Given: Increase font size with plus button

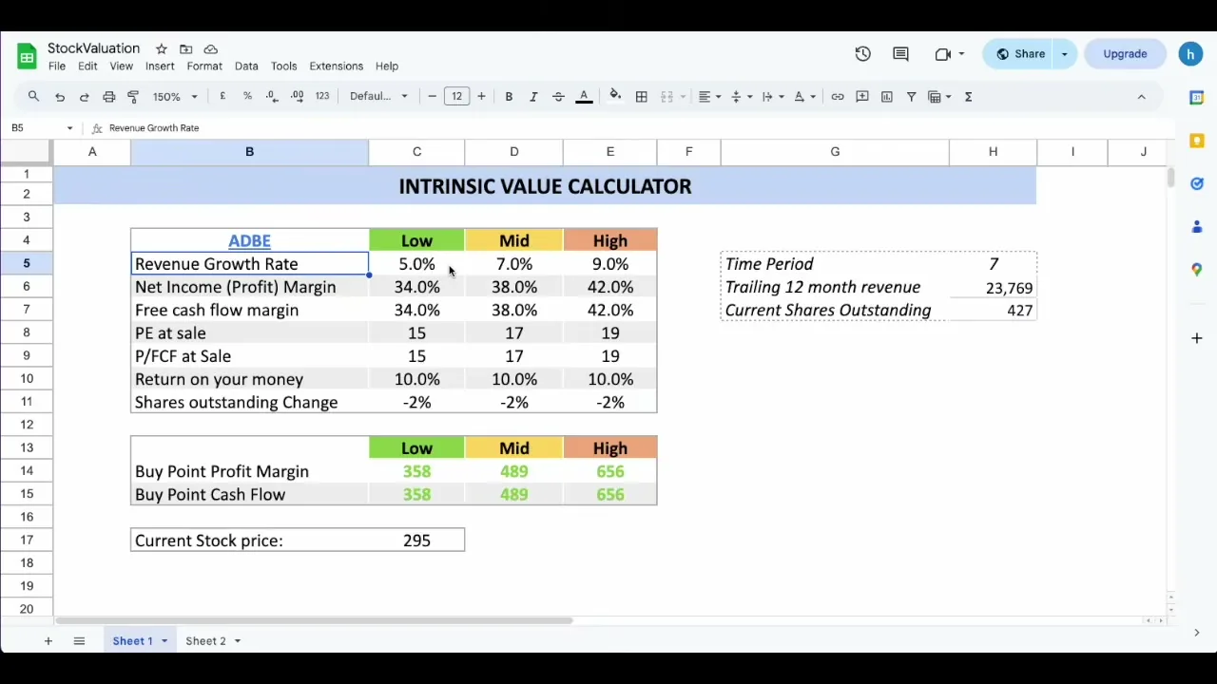Looking at the screenshot, I should point(481,96).
